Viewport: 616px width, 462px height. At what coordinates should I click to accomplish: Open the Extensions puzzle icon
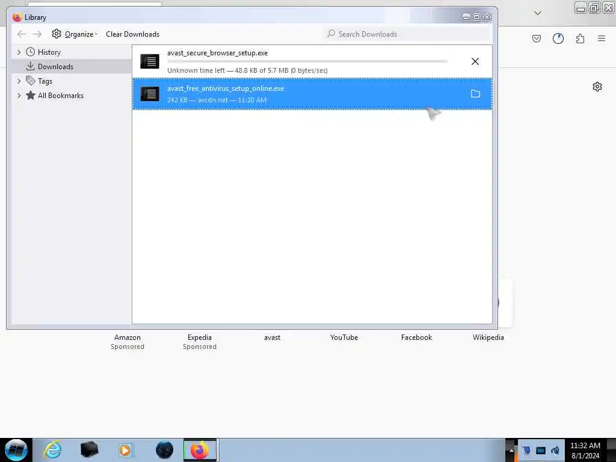point(581,38)
